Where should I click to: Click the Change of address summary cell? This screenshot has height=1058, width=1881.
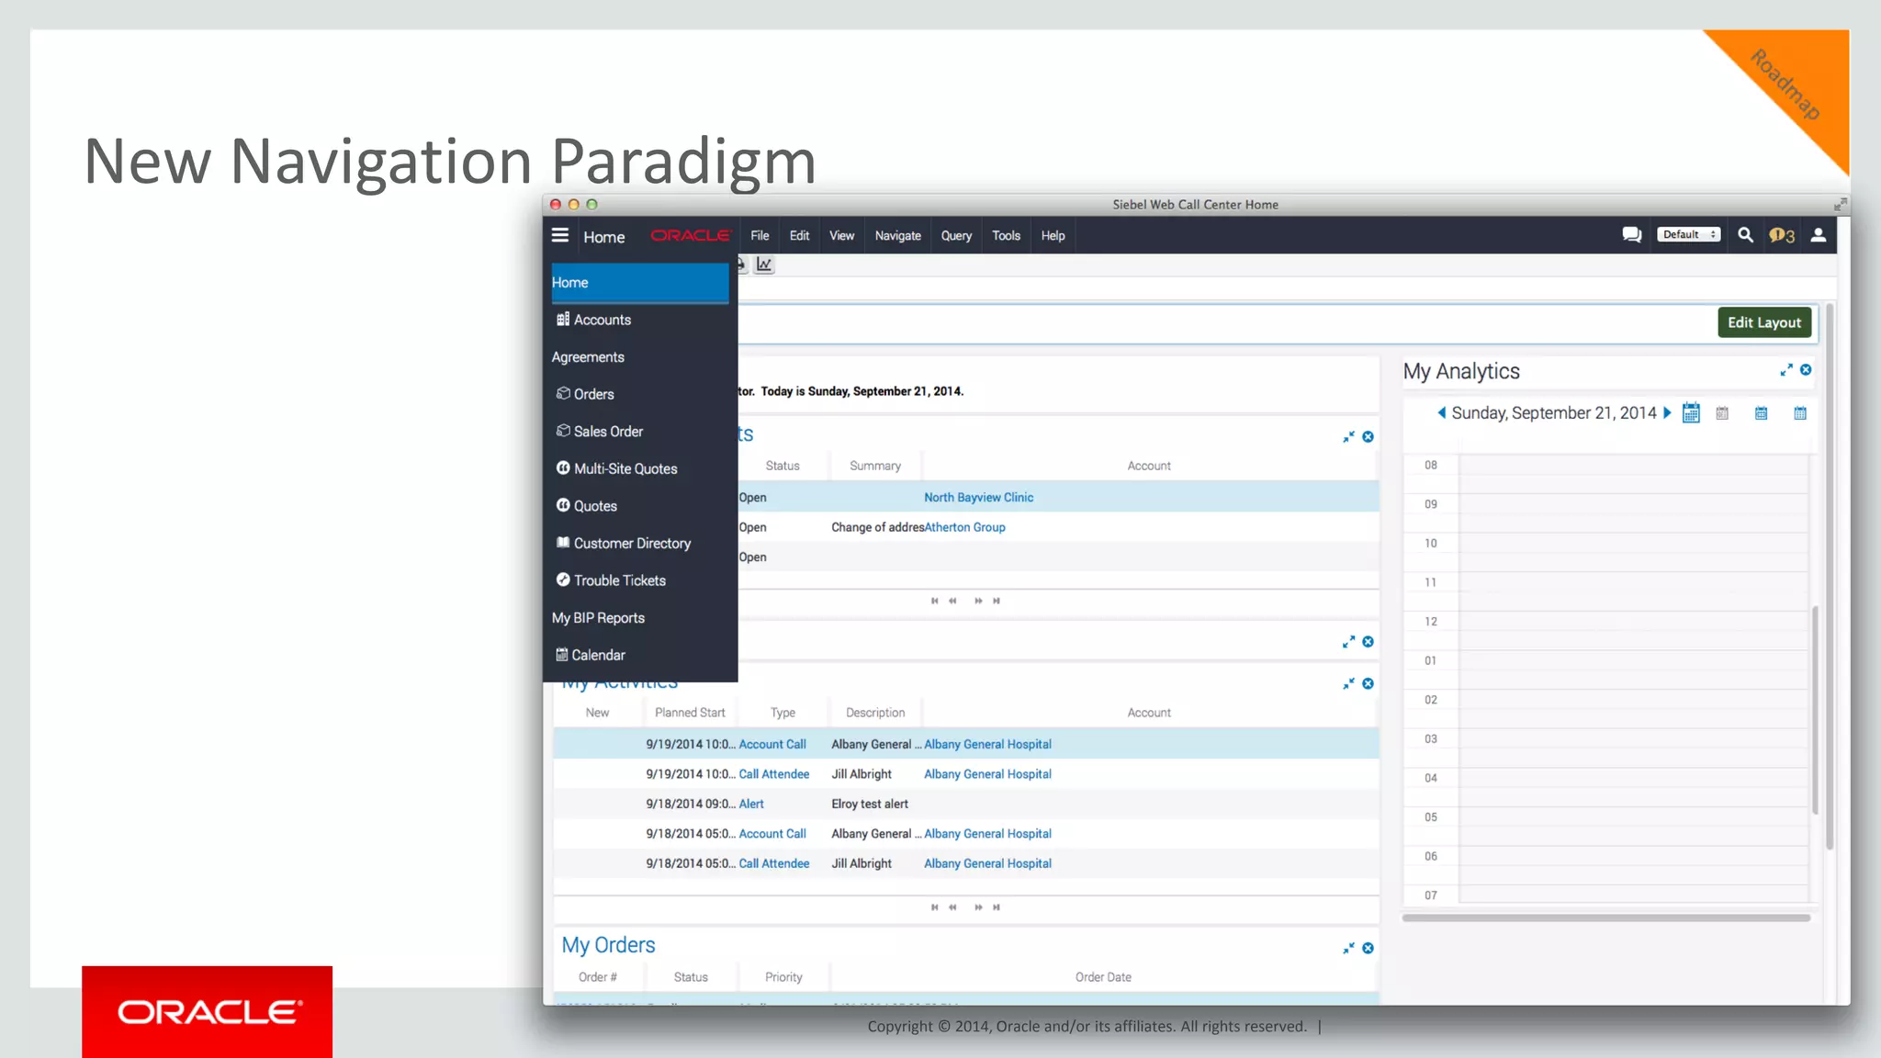(877, 527)
